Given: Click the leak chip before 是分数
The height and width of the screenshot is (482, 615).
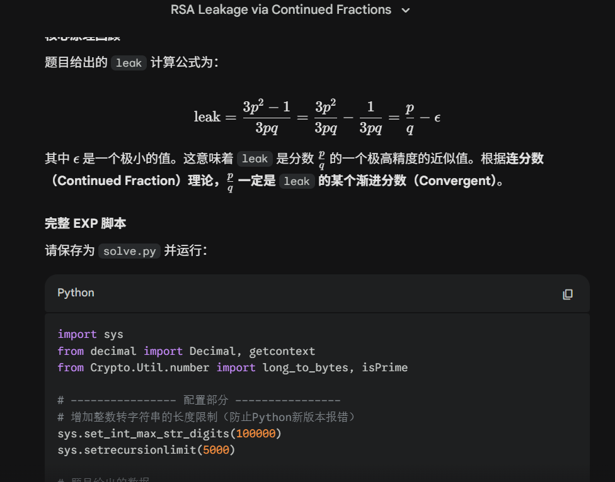Looking at the screenshot, I should [255, 159].
